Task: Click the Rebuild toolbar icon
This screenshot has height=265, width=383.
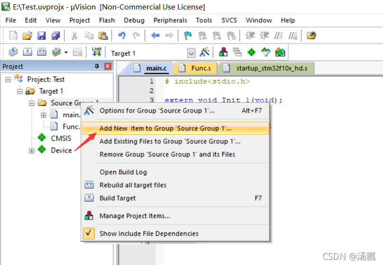Action: [42, 52]
